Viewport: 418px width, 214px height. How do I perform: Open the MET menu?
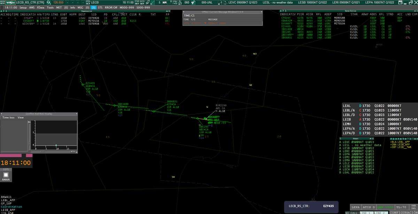click(59, 7)
